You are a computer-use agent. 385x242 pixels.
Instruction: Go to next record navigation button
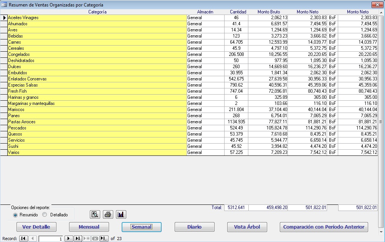(x=68, y=238)
